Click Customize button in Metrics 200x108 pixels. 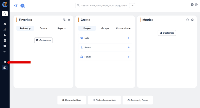coord(167,33)
